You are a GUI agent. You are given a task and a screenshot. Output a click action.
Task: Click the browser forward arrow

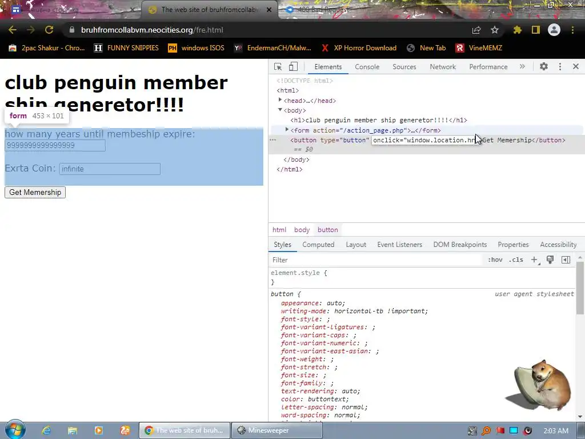[31, 30]
